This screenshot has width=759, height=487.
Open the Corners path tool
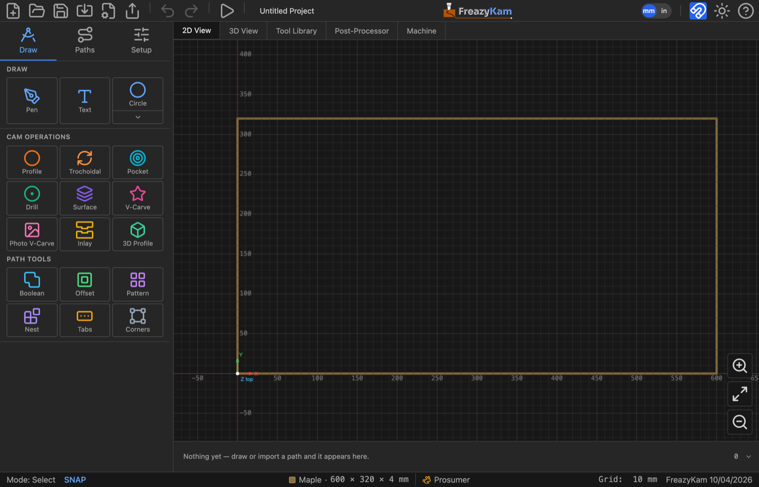pyautogui.click(x=138, y=320)
